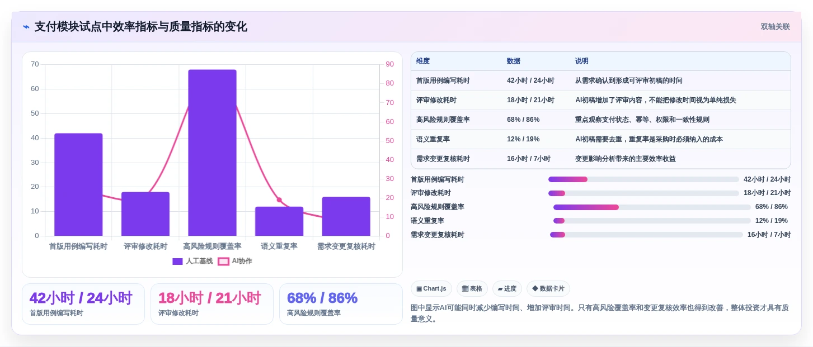The image size is (813, 347).
Task: Select the 表格 tag chip
Action: 472,288
